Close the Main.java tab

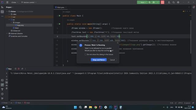coord(66,7)
